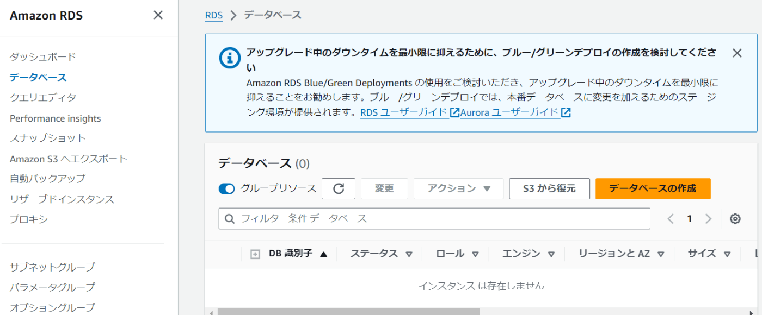This screenshot has height=315, width=762.
Task: Select データベース in the sidebar
Action: pos(38,77)
